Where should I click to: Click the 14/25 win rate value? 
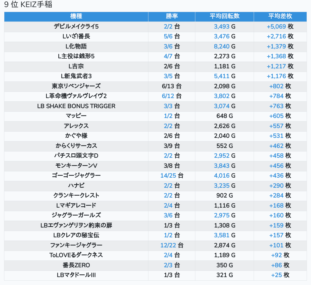click(168, 175)
